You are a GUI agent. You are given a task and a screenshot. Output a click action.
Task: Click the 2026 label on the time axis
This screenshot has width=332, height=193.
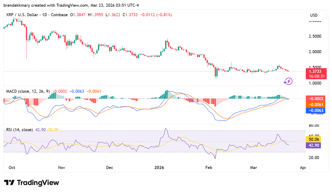click(159, 168)
